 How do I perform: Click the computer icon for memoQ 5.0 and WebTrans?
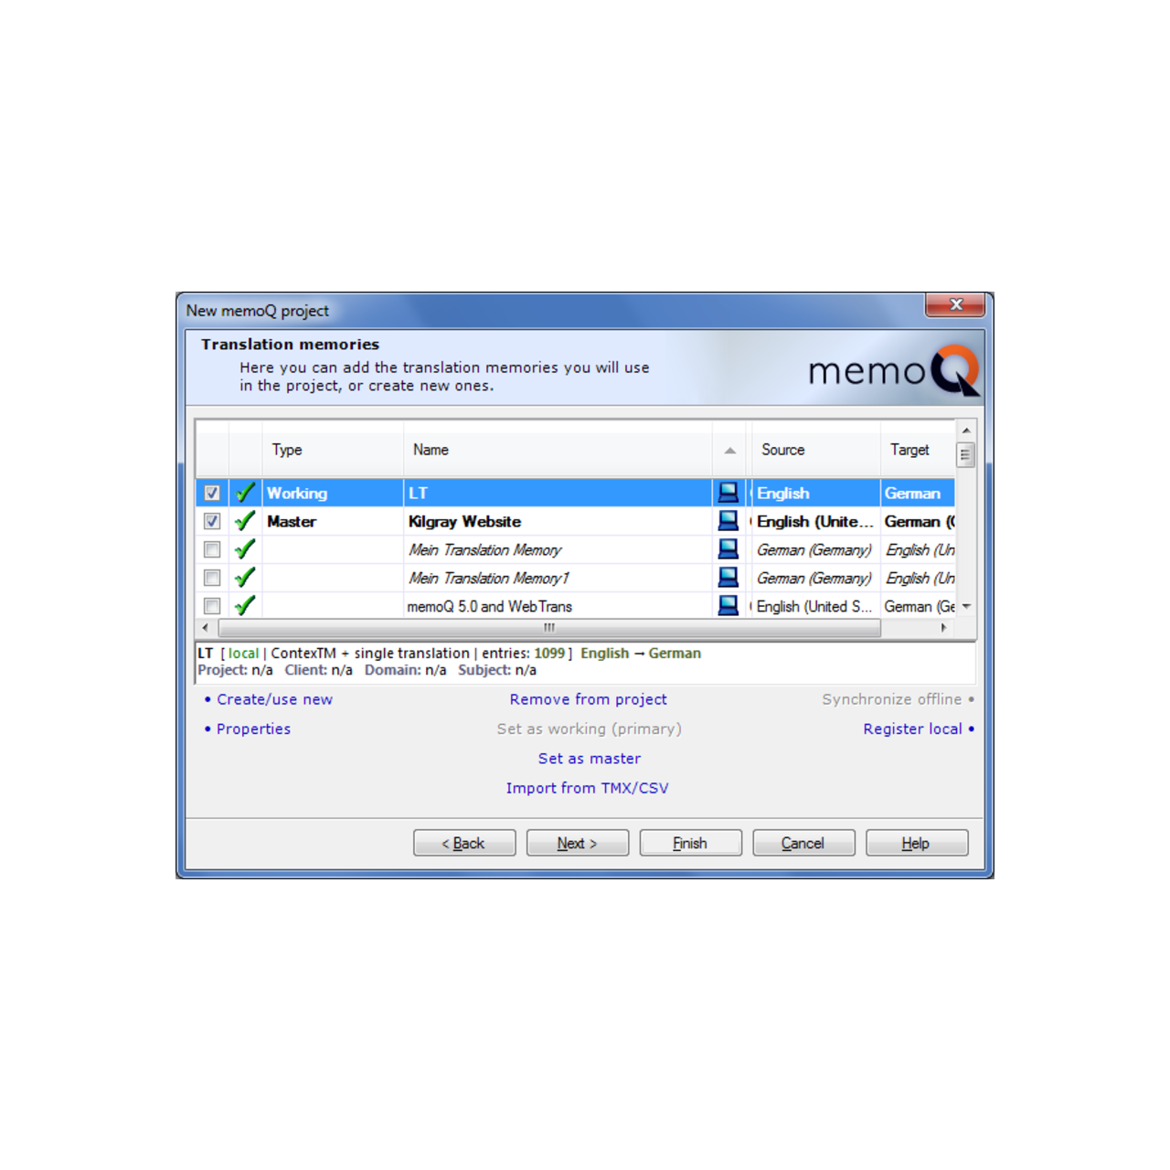point(729,605)
